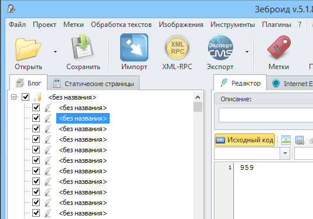Switch to the Блог tab
This screenshot has height=219, width=313.
pos(28,83)
